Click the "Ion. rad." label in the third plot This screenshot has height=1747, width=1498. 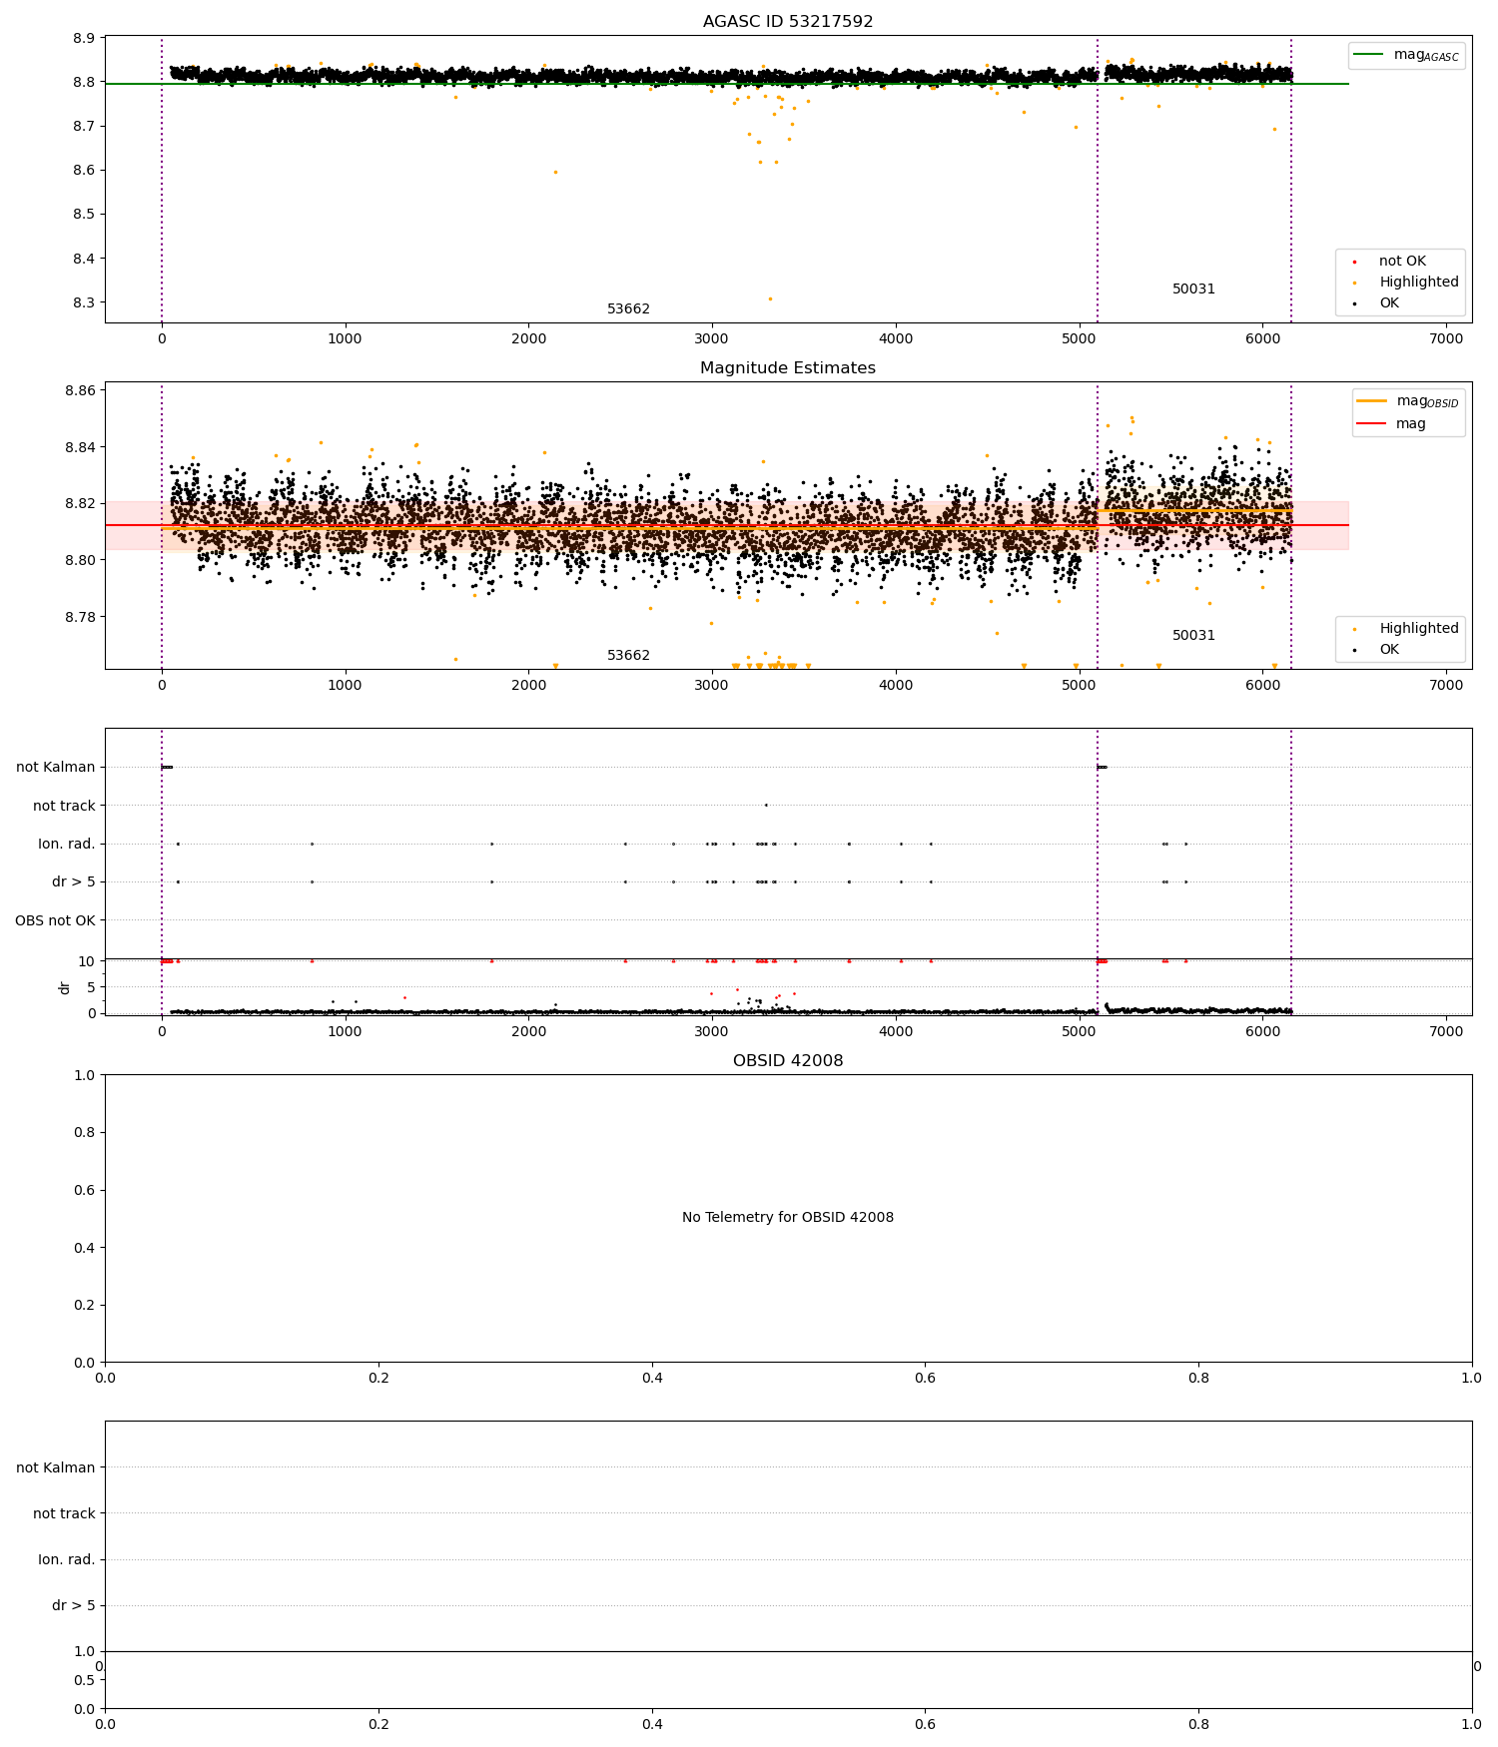[67, 844]
